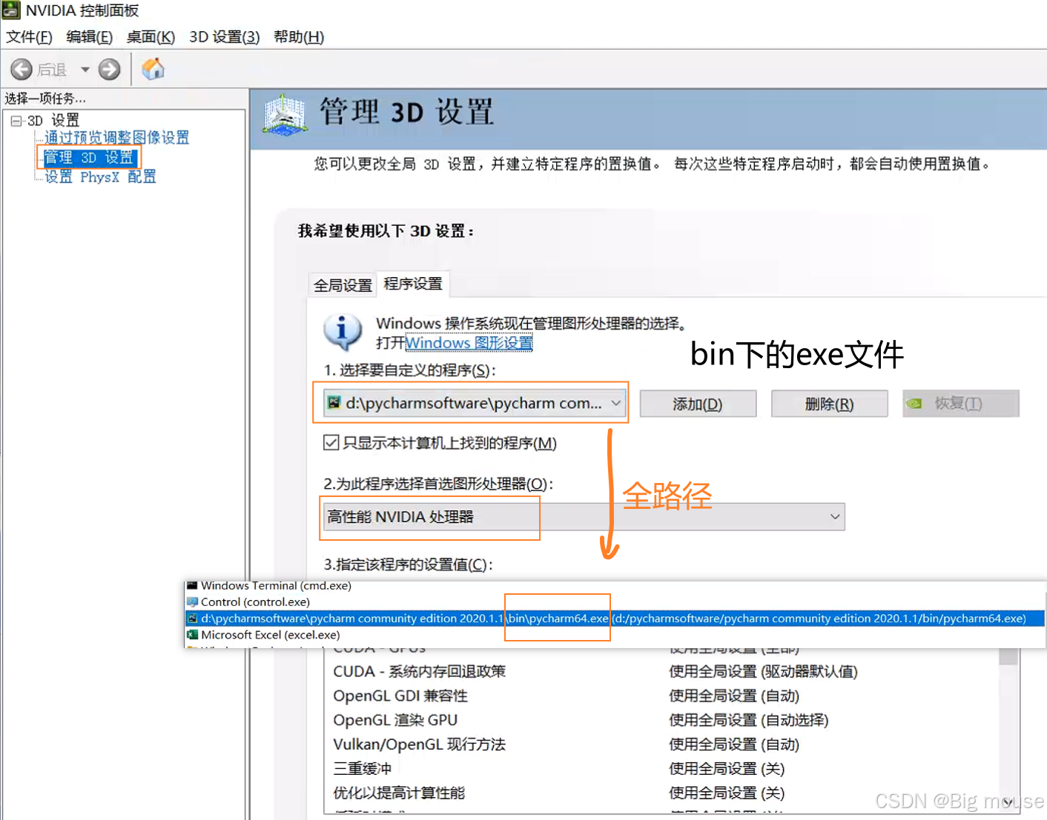Select 管理 3D 设置 in task tree
The height and width of the screenshot is (820, 1047).
pyautogui.click(x=89, y=157)
